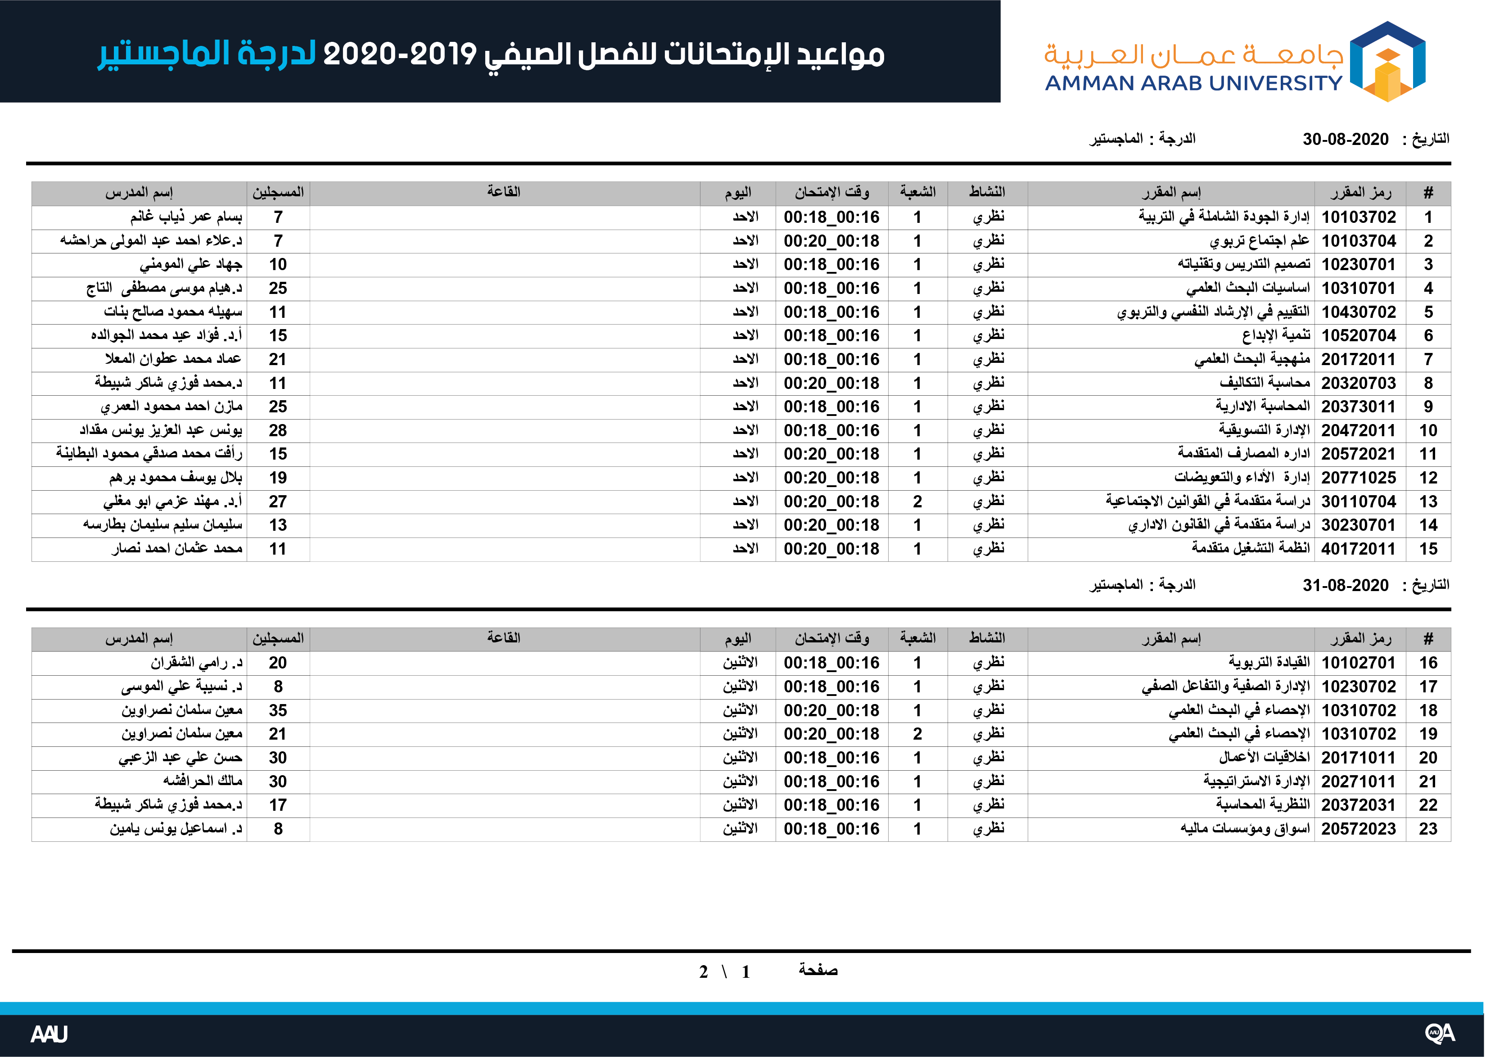The width and height of the screenshot is (1486, 1057).
Task: Select course name 'اسواق ومؤسسات ماليه'
Action: tap(1245, 829)
